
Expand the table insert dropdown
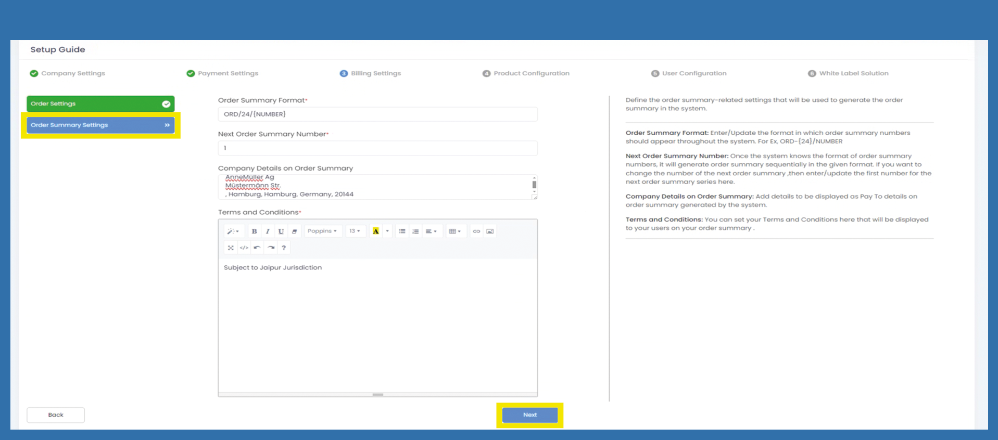tap(455, 231)
